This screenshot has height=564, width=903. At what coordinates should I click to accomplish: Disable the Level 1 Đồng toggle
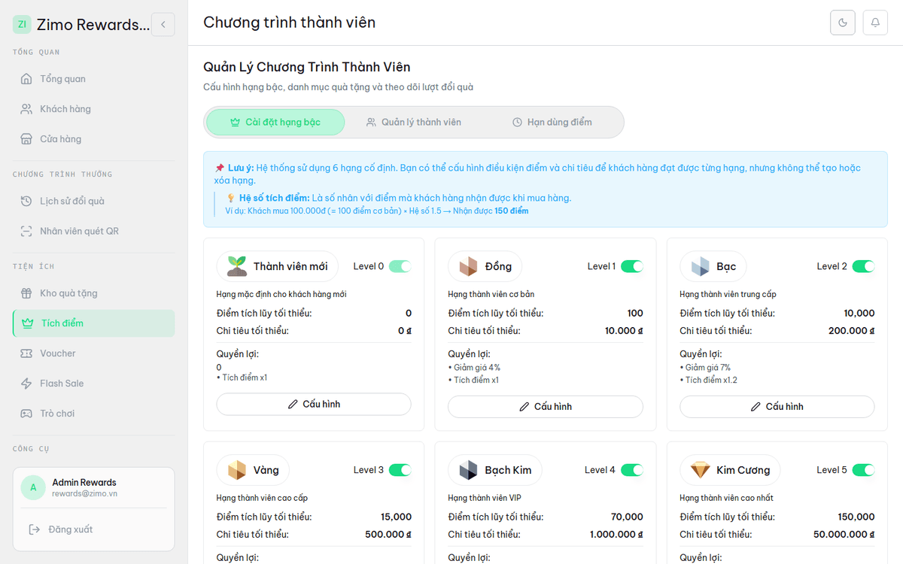pos(632,266)
